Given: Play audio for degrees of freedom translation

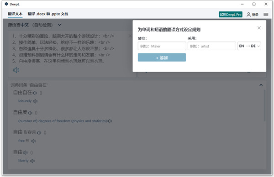Looking at the screenshot, I should (x=110, y=121).
